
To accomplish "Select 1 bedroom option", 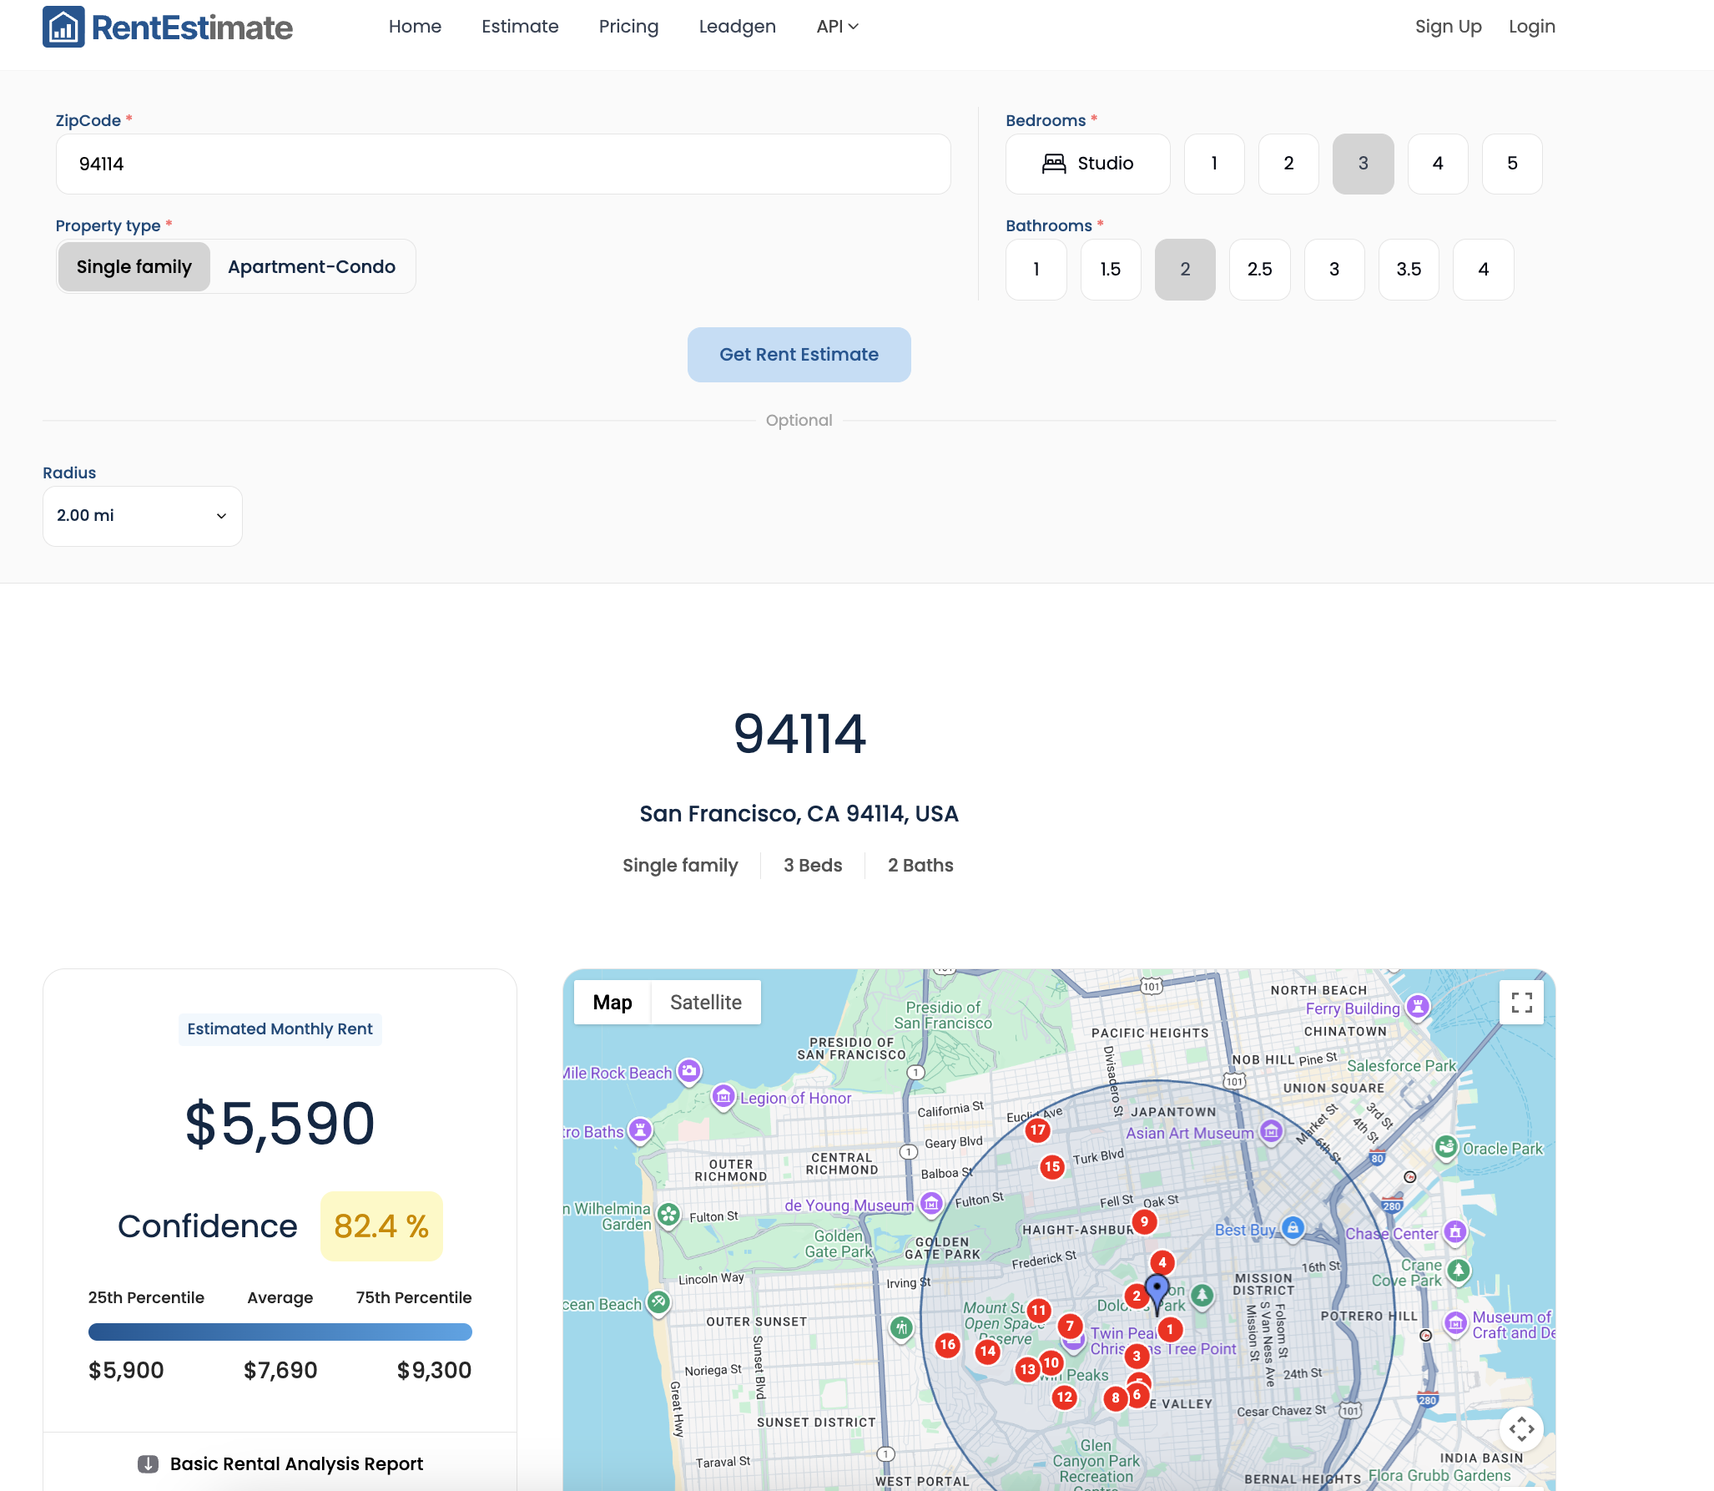I will [1214, 164].
